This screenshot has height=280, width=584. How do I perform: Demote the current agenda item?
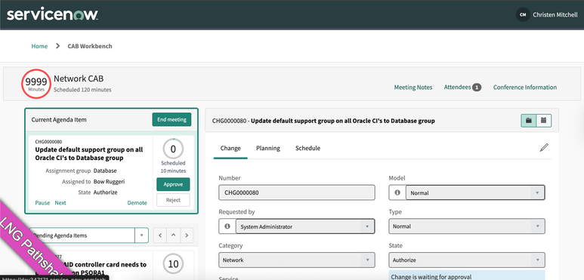pos(137,203)
